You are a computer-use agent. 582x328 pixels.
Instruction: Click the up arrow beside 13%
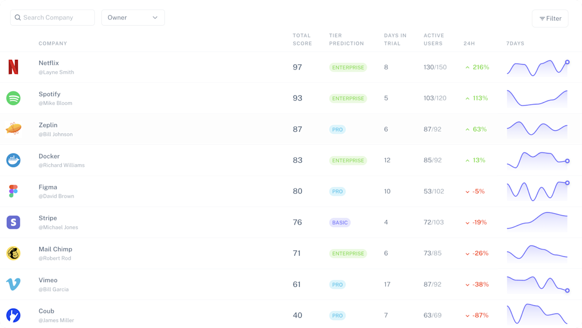tap(467, 160)
